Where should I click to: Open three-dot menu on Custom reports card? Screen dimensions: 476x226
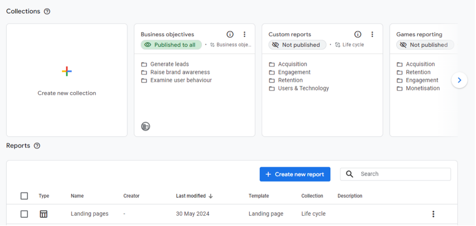coord(372,34)
